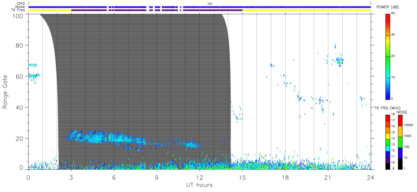Click the CPID value '151'
The height and width of the screenshot is (192, 417).
pos(210,4)
